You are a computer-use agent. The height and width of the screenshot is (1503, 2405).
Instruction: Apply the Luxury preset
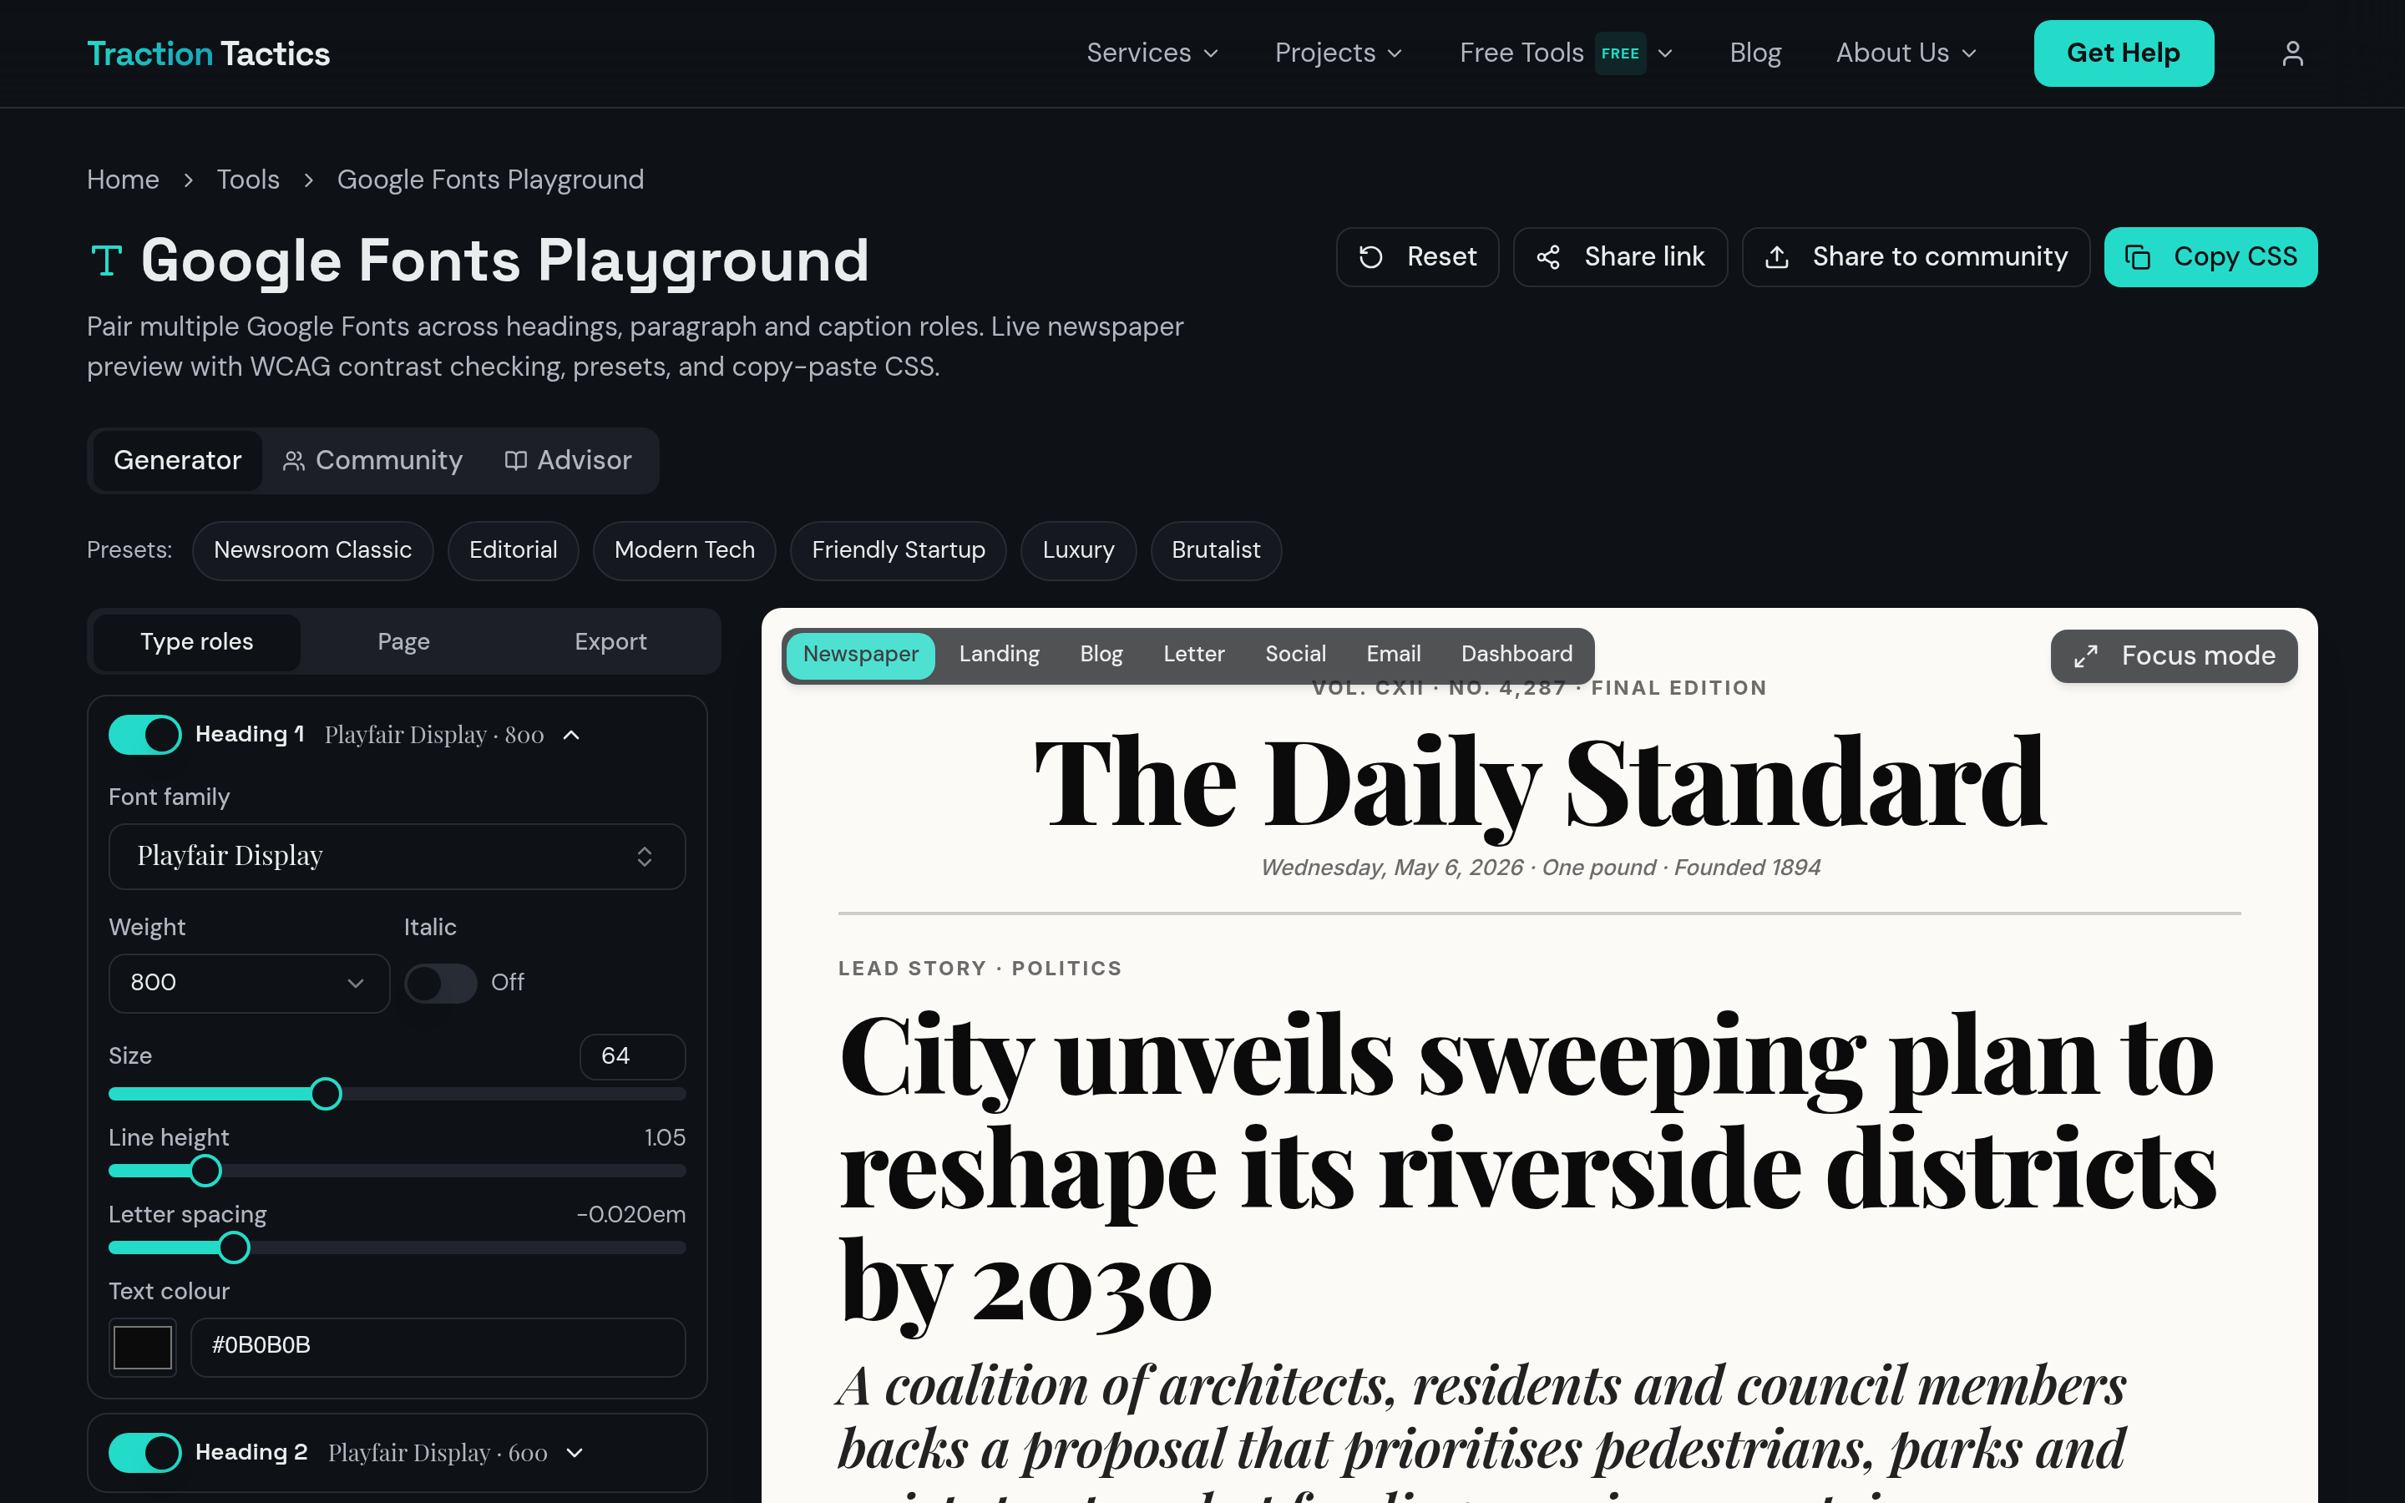(1078, 551)
